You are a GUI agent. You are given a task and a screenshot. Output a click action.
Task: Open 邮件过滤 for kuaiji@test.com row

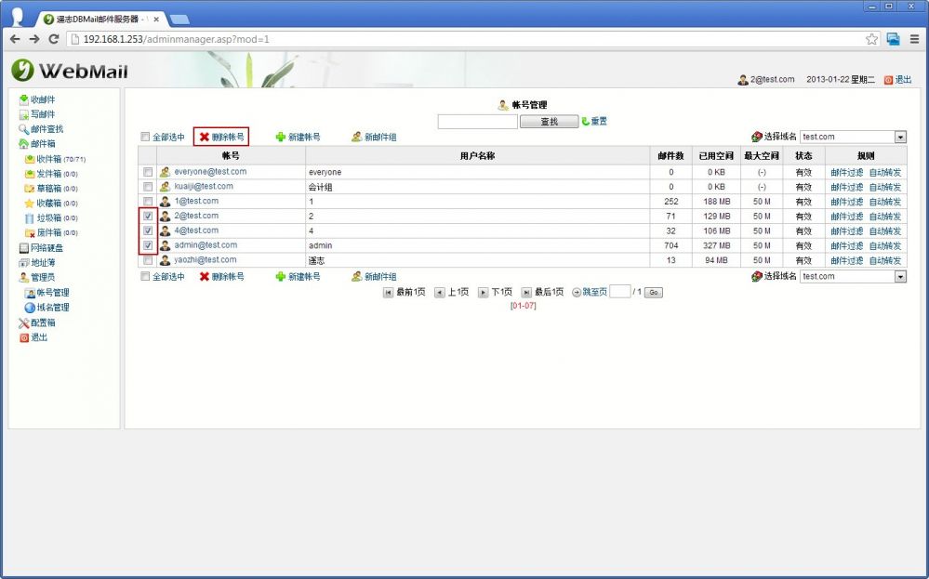tap(846, 187)
